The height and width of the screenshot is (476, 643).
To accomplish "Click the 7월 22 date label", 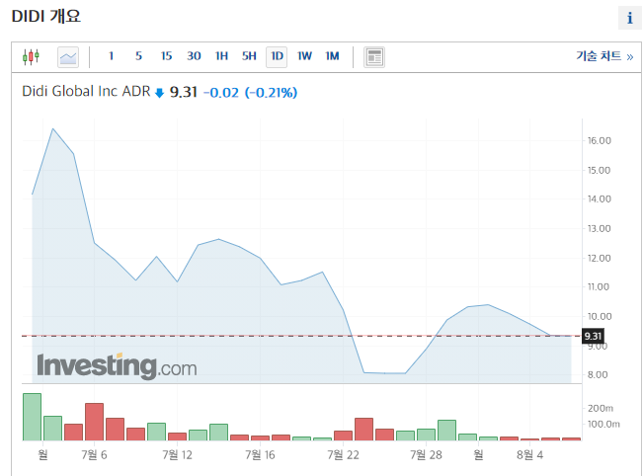I will tap(344, 454).
